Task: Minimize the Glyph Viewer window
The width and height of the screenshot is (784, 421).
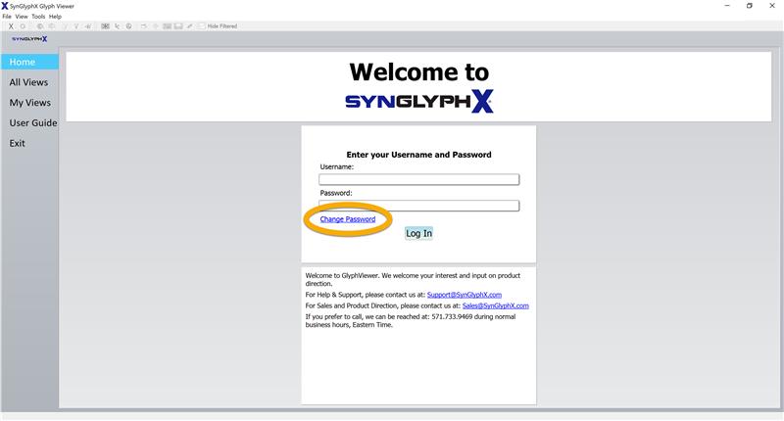Action: (x=727, y=6)
